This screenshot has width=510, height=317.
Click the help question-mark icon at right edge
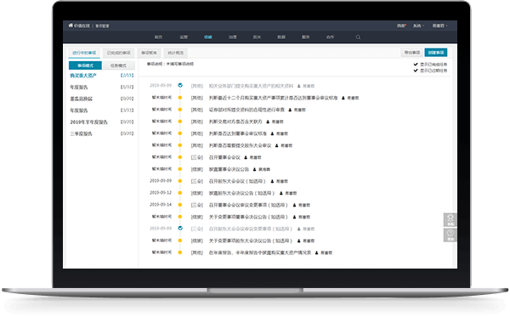pos(450,235)
